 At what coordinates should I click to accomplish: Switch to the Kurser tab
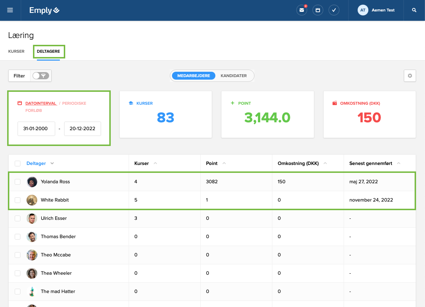16,51
